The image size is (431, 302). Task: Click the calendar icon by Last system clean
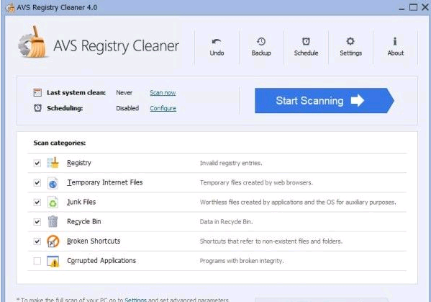[37, 92]
